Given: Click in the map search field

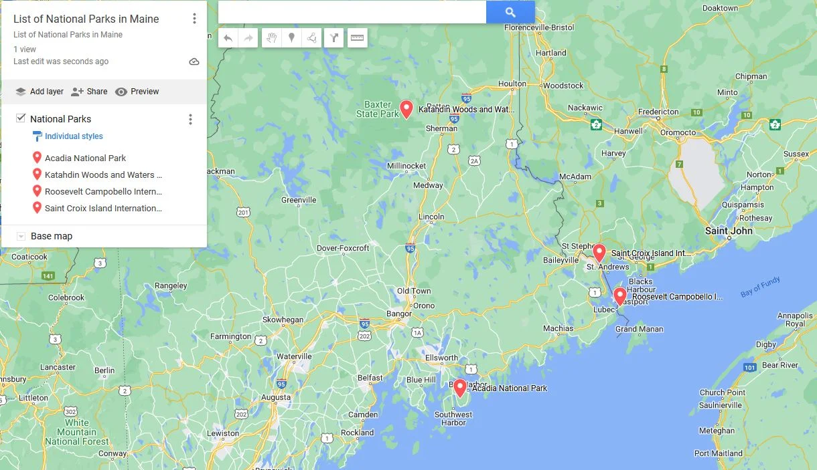Looking at the screenshot, I should click(x=352, y=12).
